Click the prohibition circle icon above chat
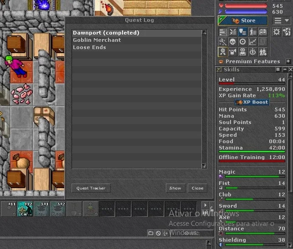 (x=158, y=233)
